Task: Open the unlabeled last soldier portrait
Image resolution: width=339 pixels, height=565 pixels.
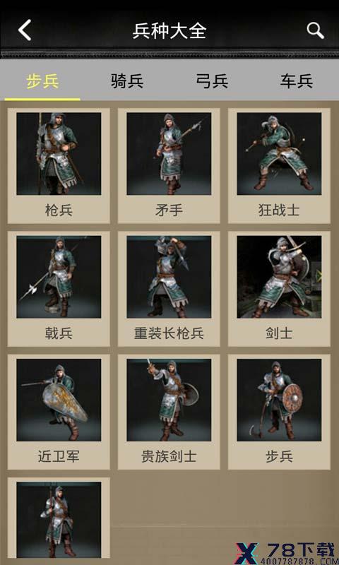Action: tap(59, 520)
